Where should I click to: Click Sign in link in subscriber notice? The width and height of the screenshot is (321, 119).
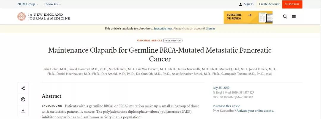pyautogui.click(x=210, y=28)
